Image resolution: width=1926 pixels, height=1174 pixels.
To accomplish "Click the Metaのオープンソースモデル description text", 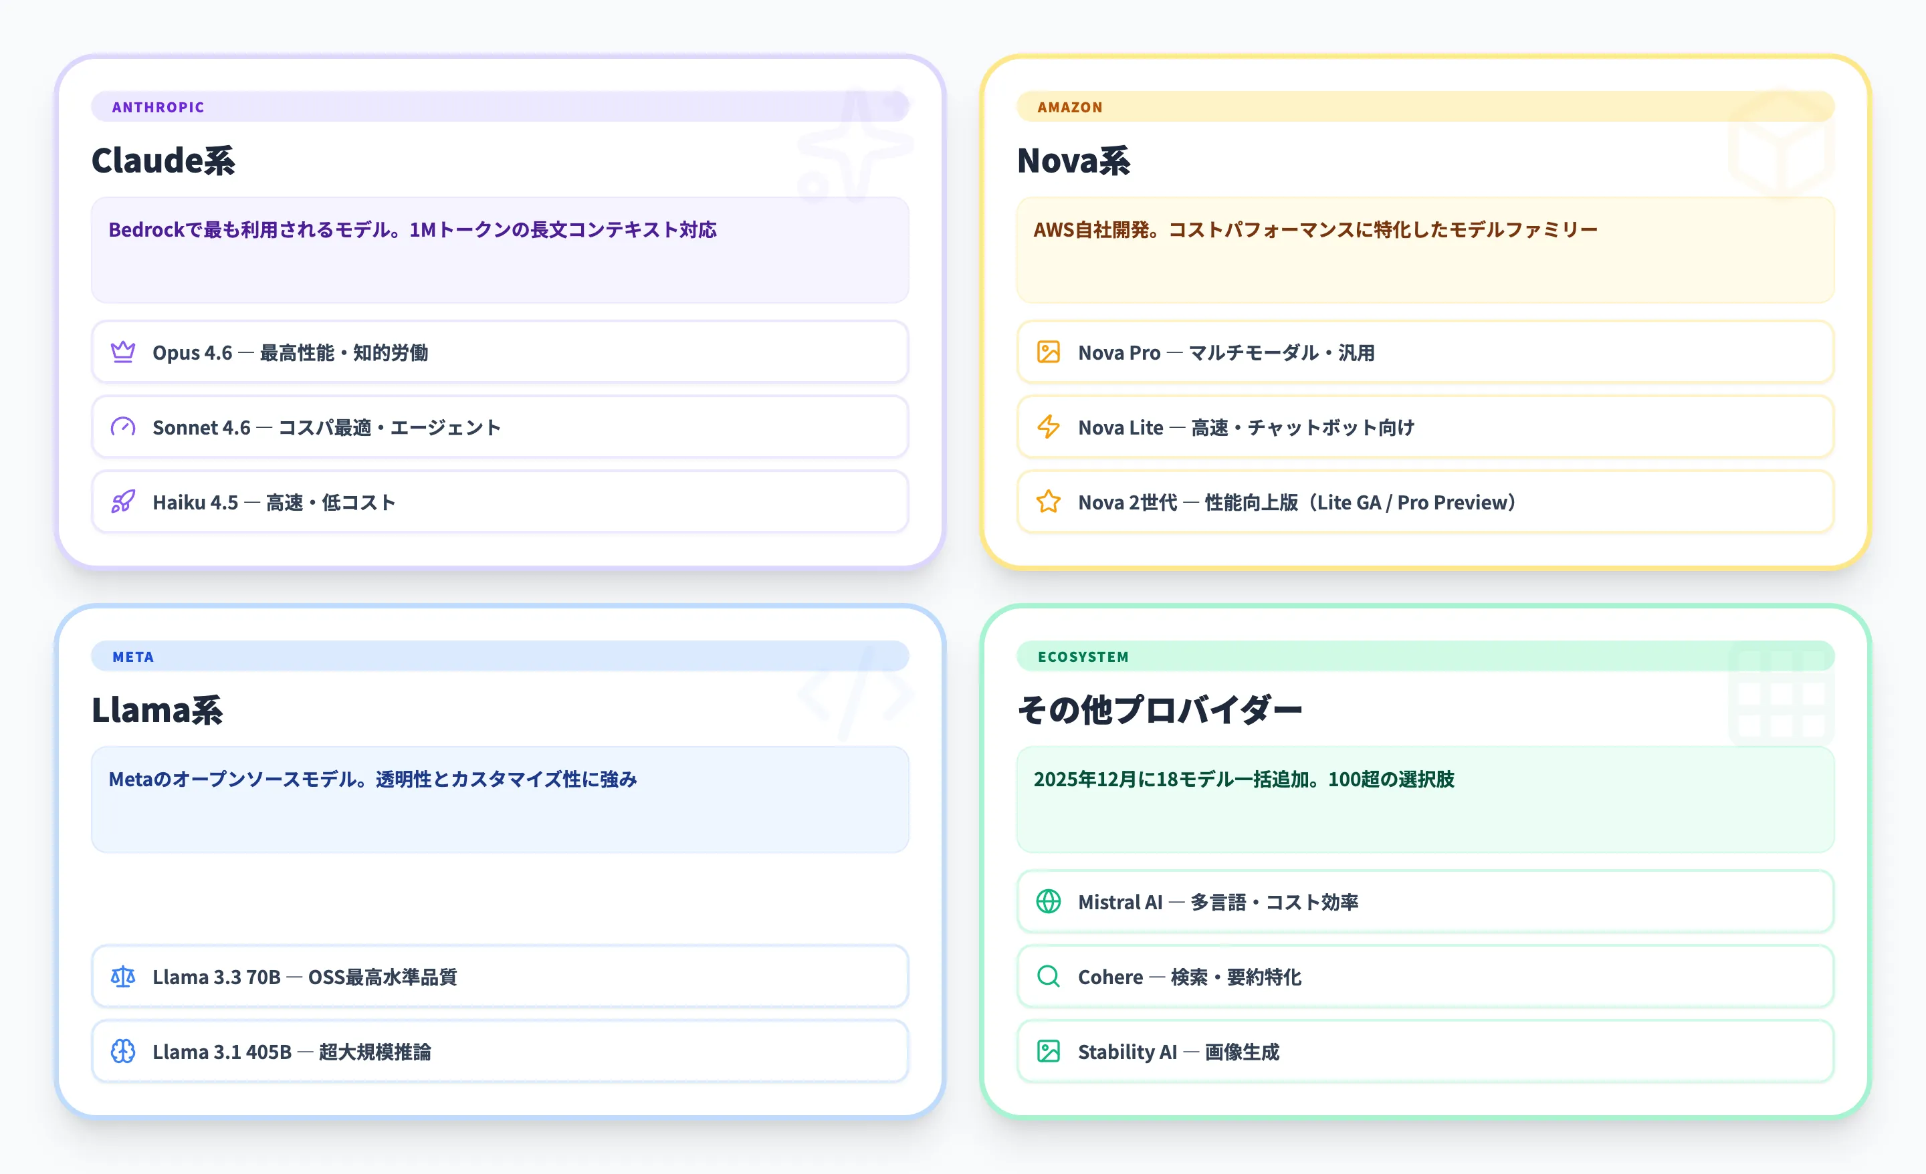I will (373, 780).
